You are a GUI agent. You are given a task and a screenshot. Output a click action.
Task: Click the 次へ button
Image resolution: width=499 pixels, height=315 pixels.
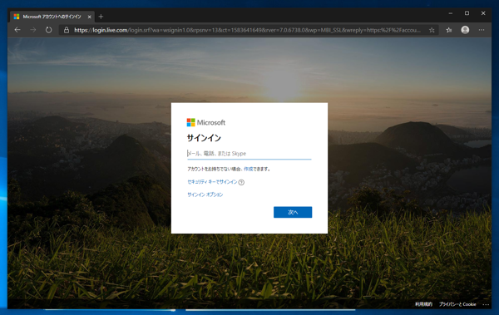[x=293, y=212]
